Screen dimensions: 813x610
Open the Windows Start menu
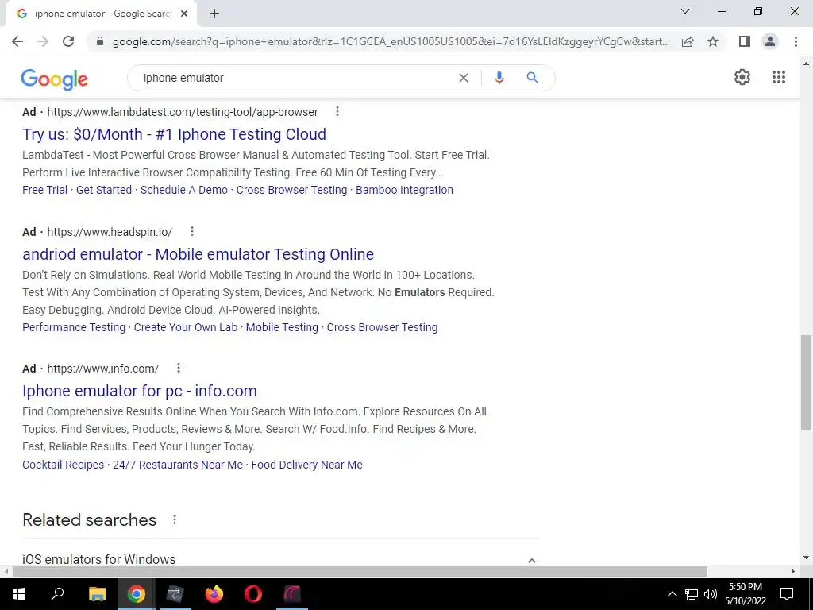pyautogui.click(x=19, y=594)
